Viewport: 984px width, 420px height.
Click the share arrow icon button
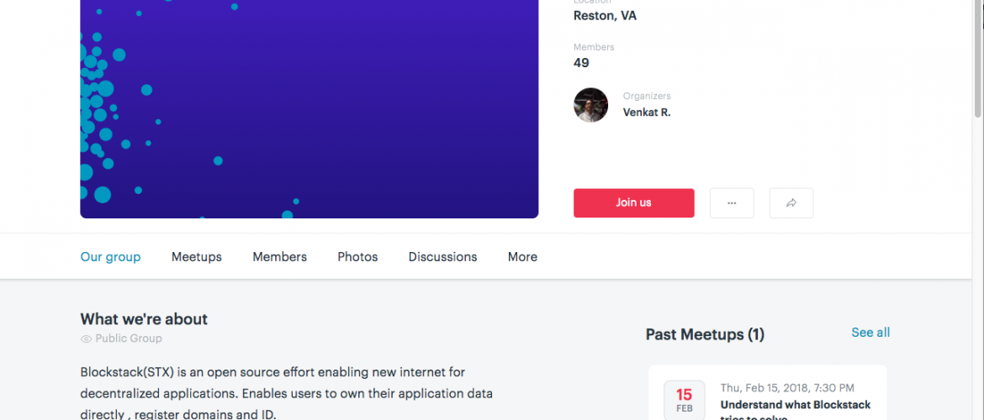coord(791,203)
